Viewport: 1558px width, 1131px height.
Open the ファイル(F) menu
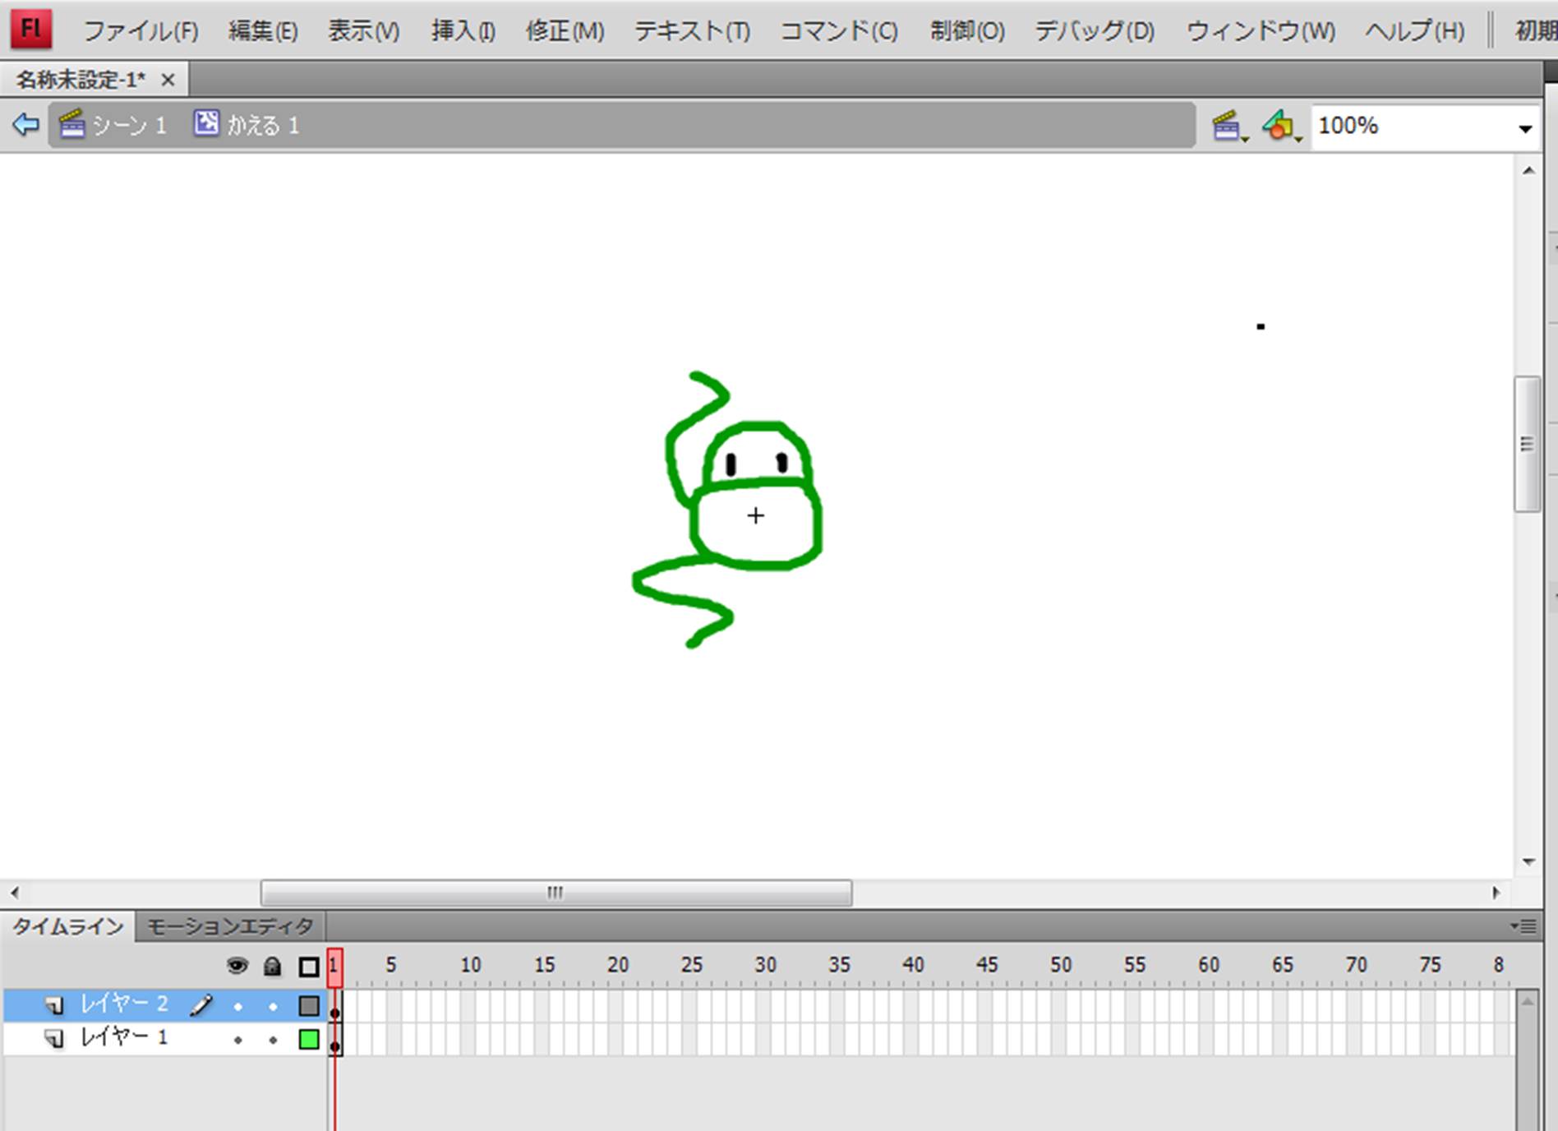(x=141, y=31)
